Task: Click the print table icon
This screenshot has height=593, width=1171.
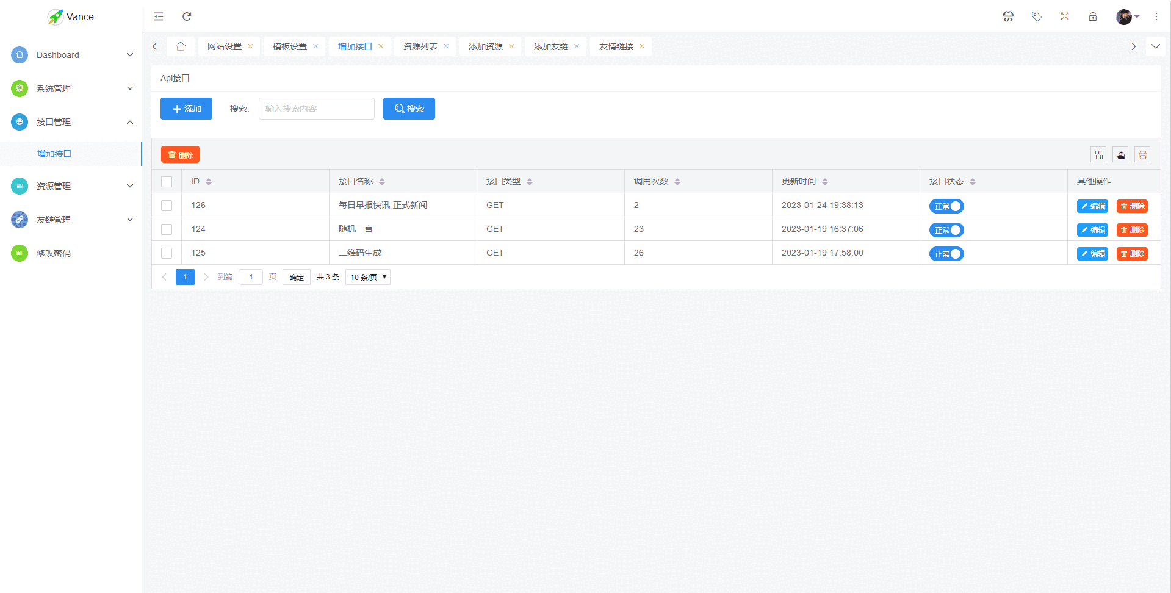Action: pyautogui.click(x=1142, y=155)
